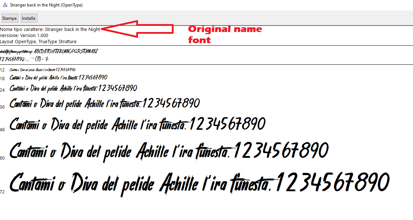This screenshot has height=220, width=413.
Task: Click the size 12 label
Action: (x=3, y=70)
